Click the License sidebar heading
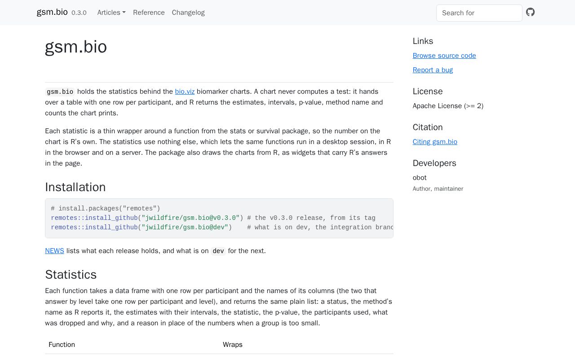 pos(428,92)
